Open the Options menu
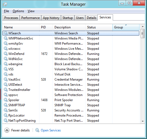The width and height of the screenshot is (147, 139). coord(18,11)
